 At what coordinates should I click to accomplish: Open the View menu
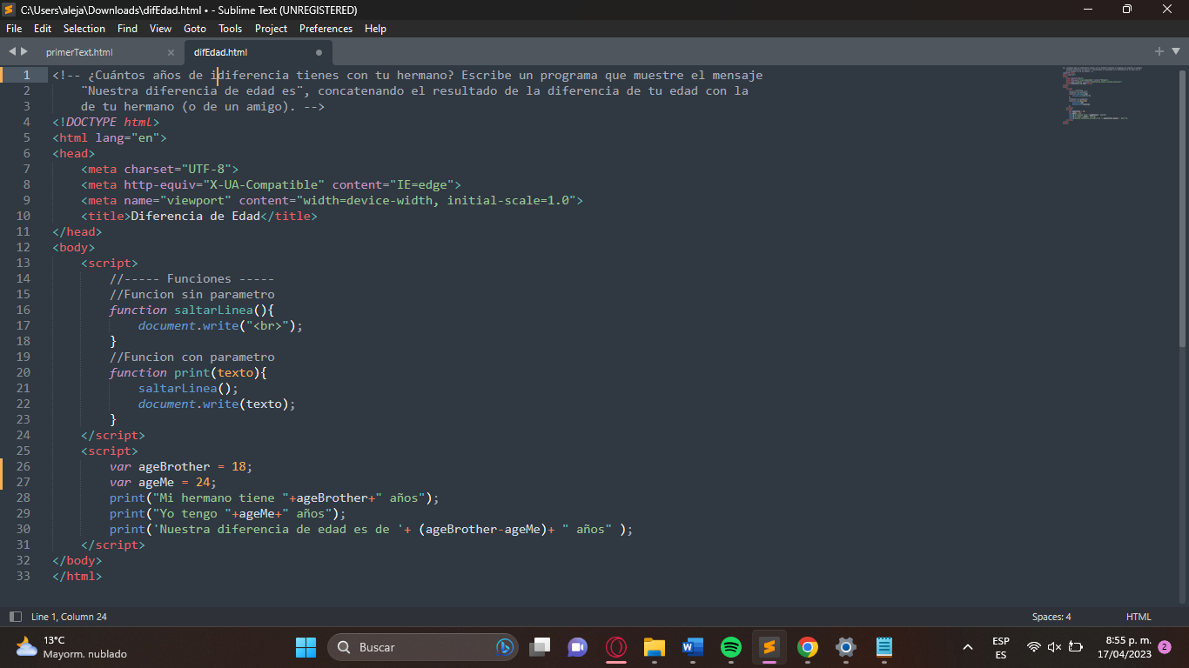tap(160, 29)
